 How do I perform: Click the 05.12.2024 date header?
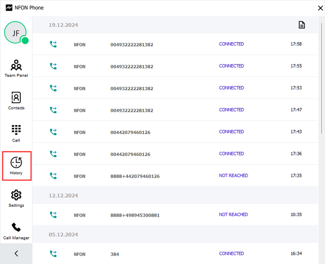(x=64, y=235)
